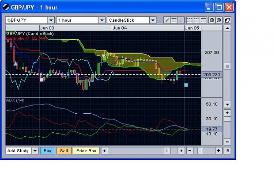Open the timeframe dropdown arrow
276x173 pixels.
point(102,20)
